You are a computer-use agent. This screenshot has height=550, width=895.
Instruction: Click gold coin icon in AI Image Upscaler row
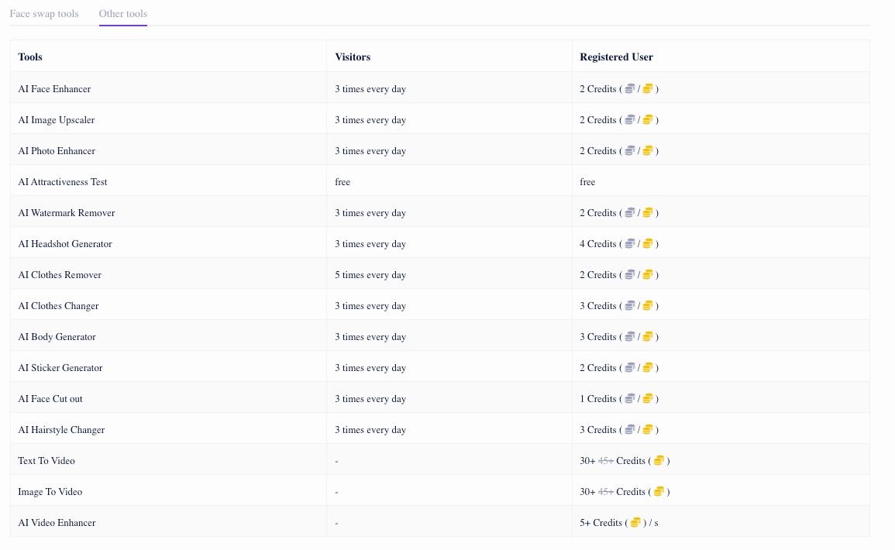point(649,120)
